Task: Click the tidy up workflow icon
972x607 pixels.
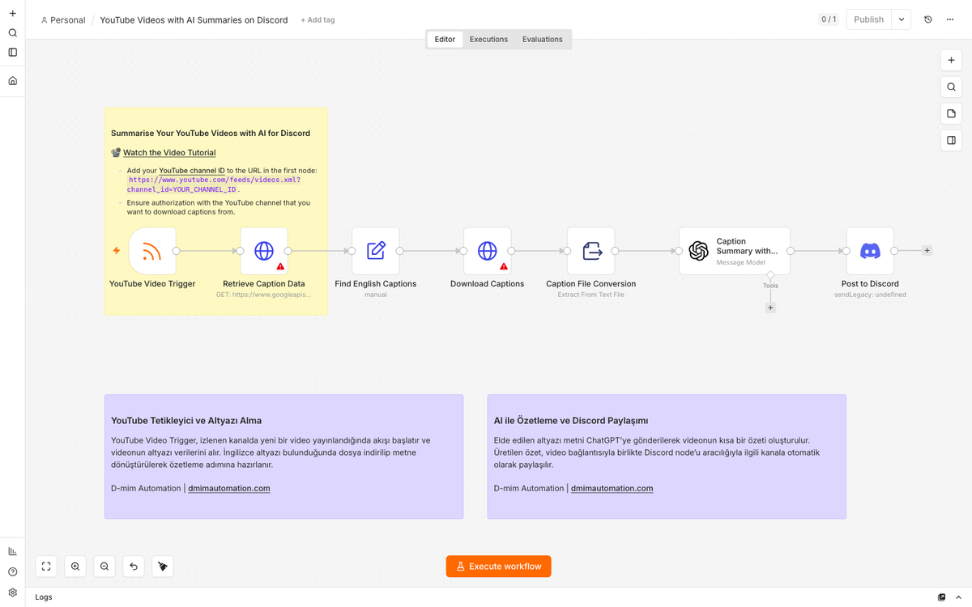Action: [163, 567]
